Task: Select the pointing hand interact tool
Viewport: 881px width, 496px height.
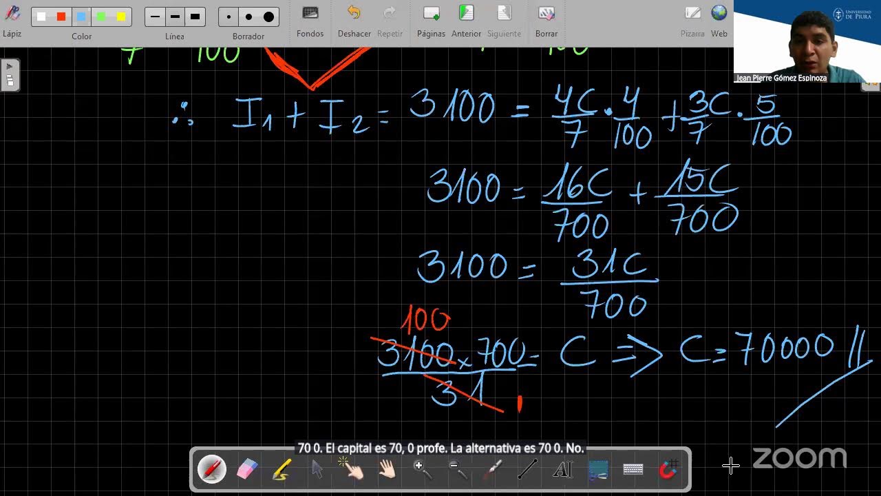Action: coord(352,468)
